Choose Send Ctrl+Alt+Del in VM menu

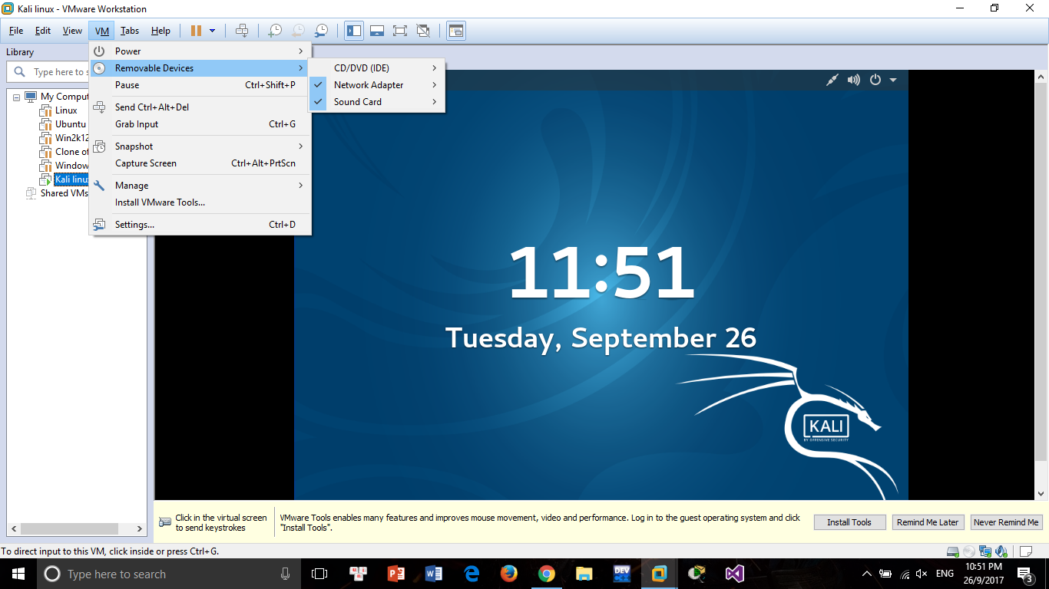coord(200,107)
